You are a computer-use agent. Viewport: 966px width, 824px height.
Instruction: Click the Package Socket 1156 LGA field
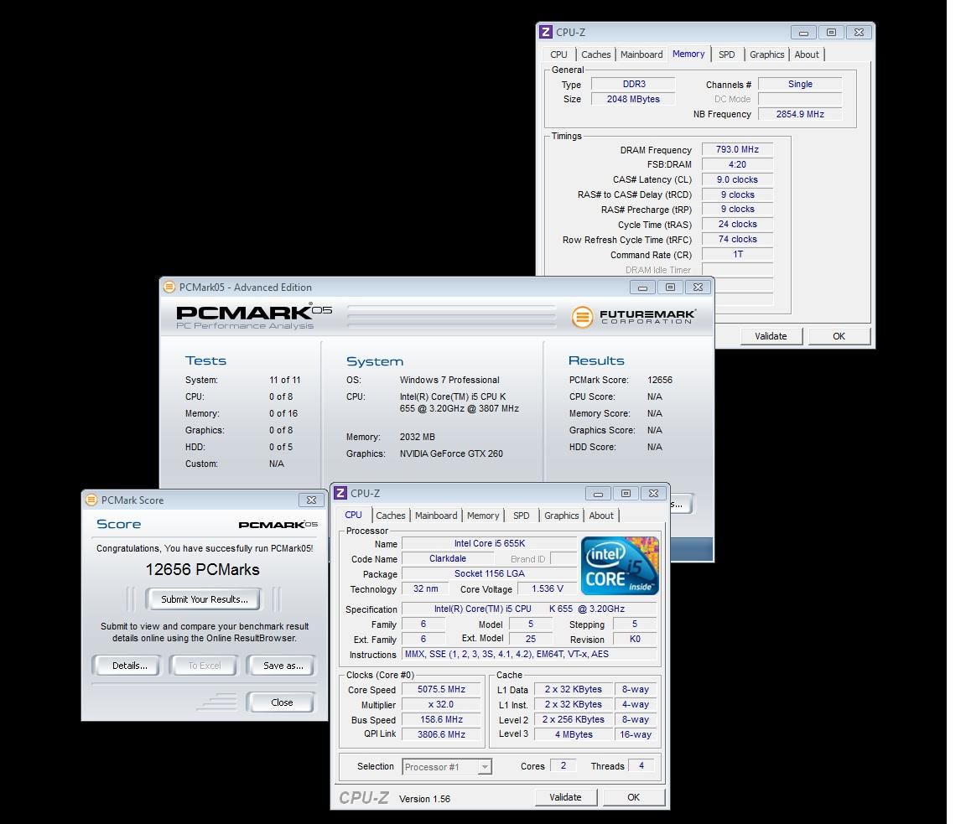point(489,573)
